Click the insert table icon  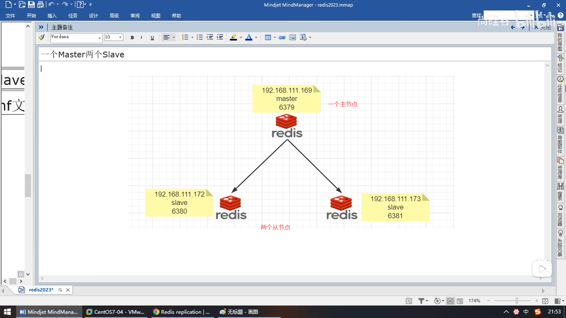[x=268, y=37]
